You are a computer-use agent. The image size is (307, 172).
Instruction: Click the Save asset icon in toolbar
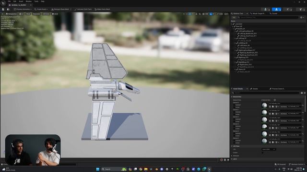3,9
